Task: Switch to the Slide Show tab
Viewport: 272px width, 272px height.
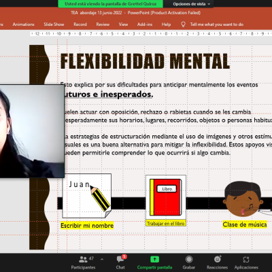Action: click(x=54, y=24)
